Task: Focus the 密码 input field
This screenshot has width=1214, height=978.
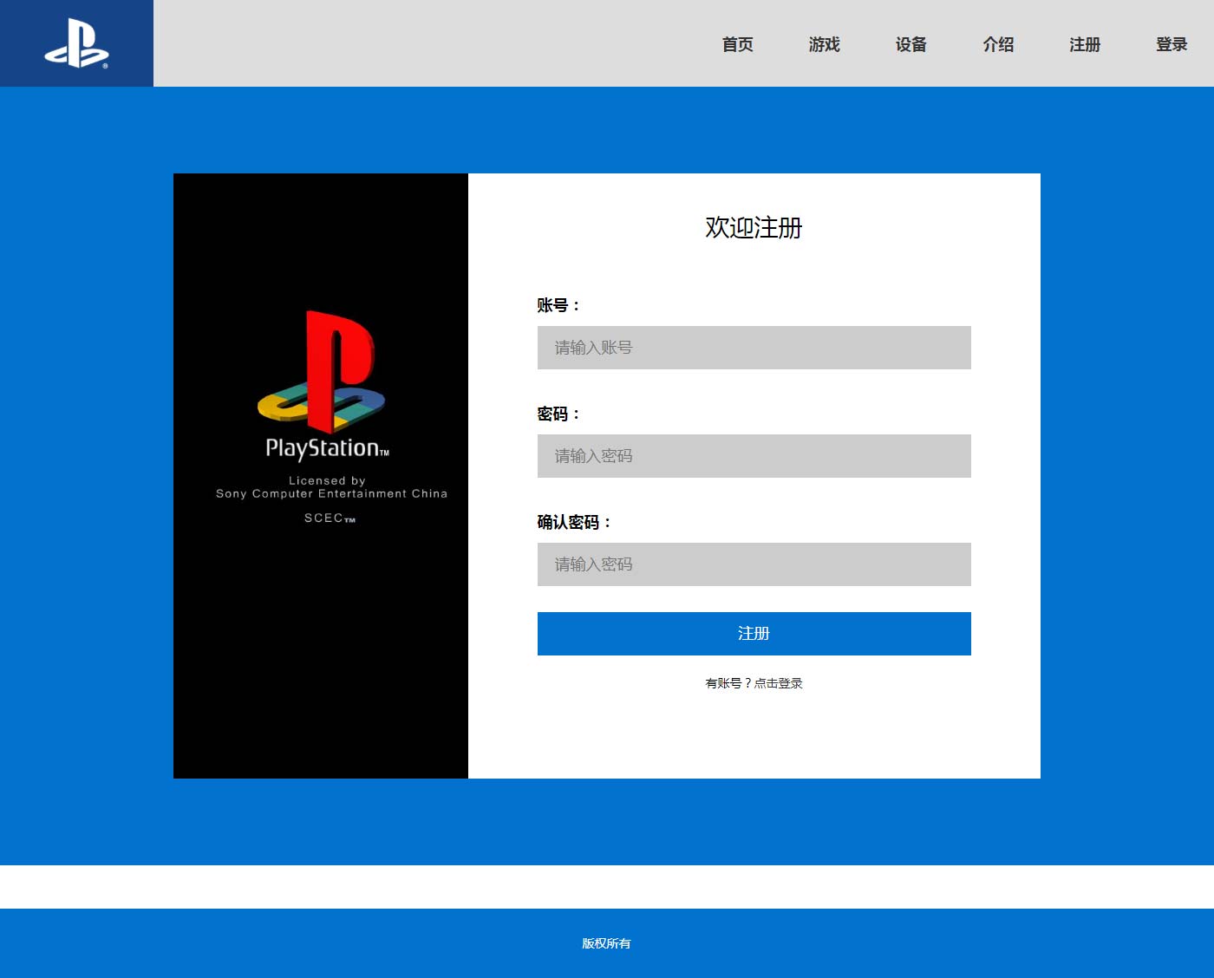Action: point(754,456)
